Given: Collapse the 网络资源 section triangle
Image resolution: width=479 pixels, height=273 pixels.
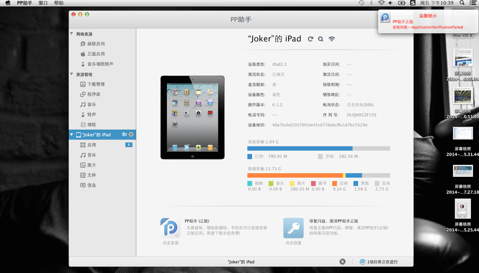Looking at the screenshot, I should tap(72, 34).
